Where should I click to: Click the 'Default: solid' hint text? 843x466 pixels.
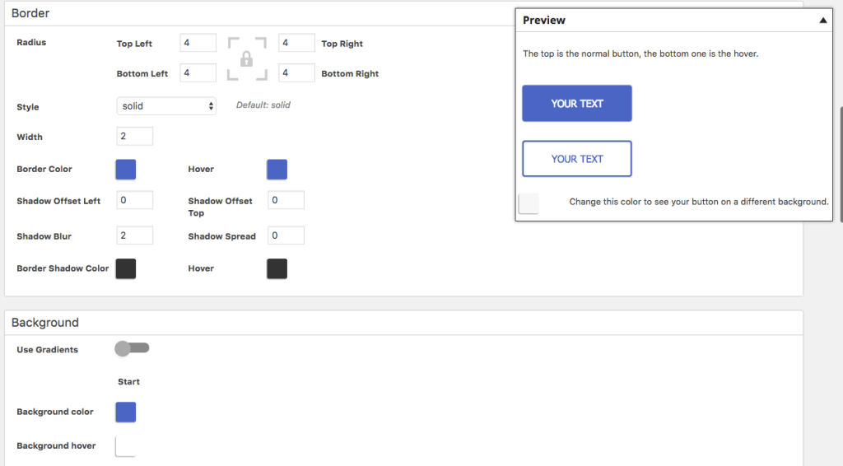point(263,105)
